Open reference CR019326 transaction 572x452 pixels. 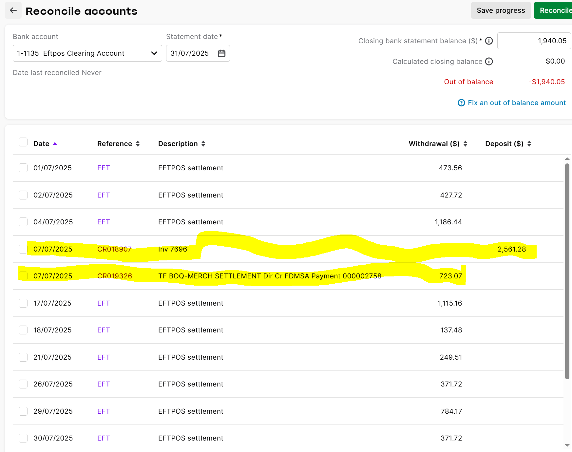[114, 276]
